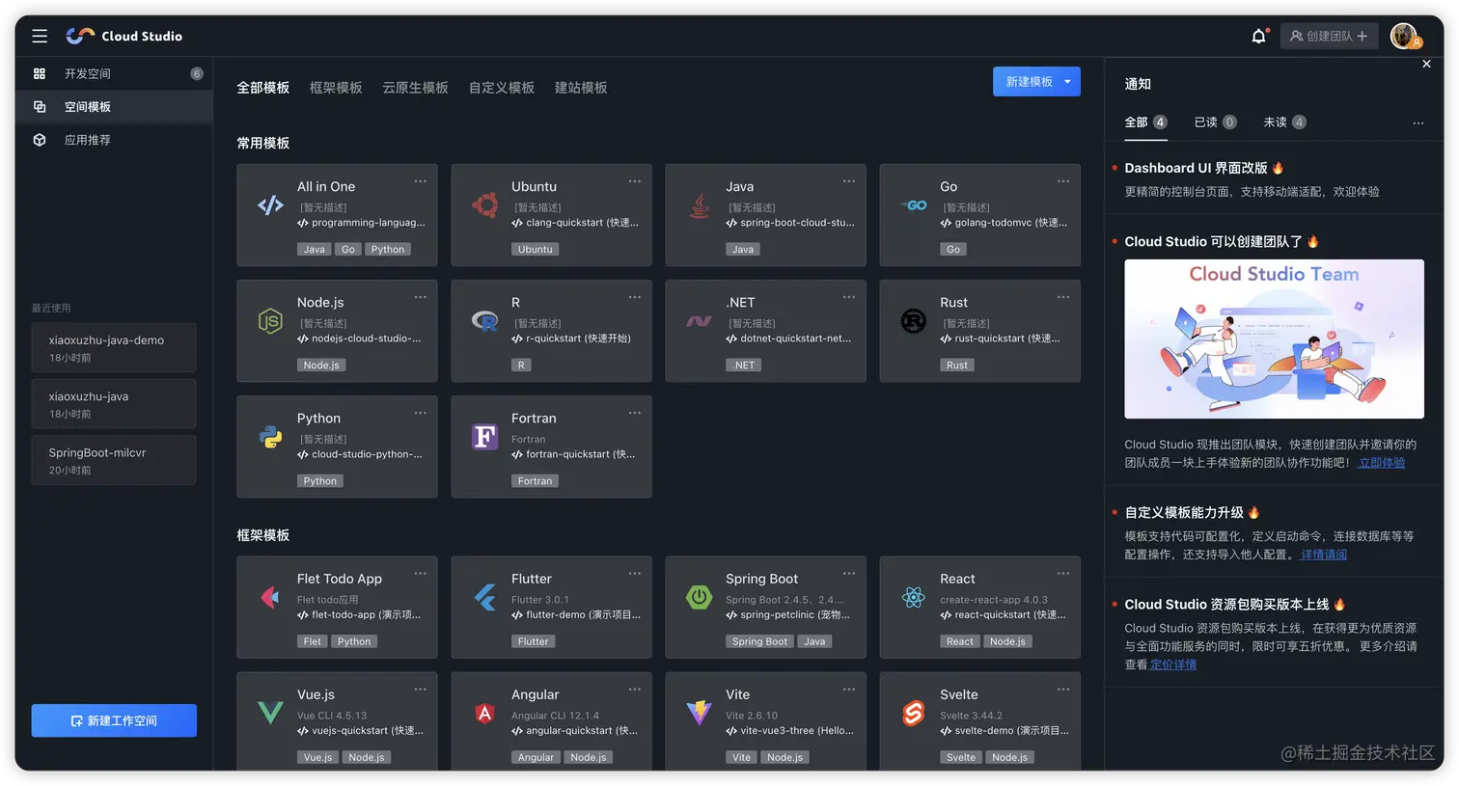Open the Go card options menu
This screenshot has width=1459, height=786.
coord(1063,180)
